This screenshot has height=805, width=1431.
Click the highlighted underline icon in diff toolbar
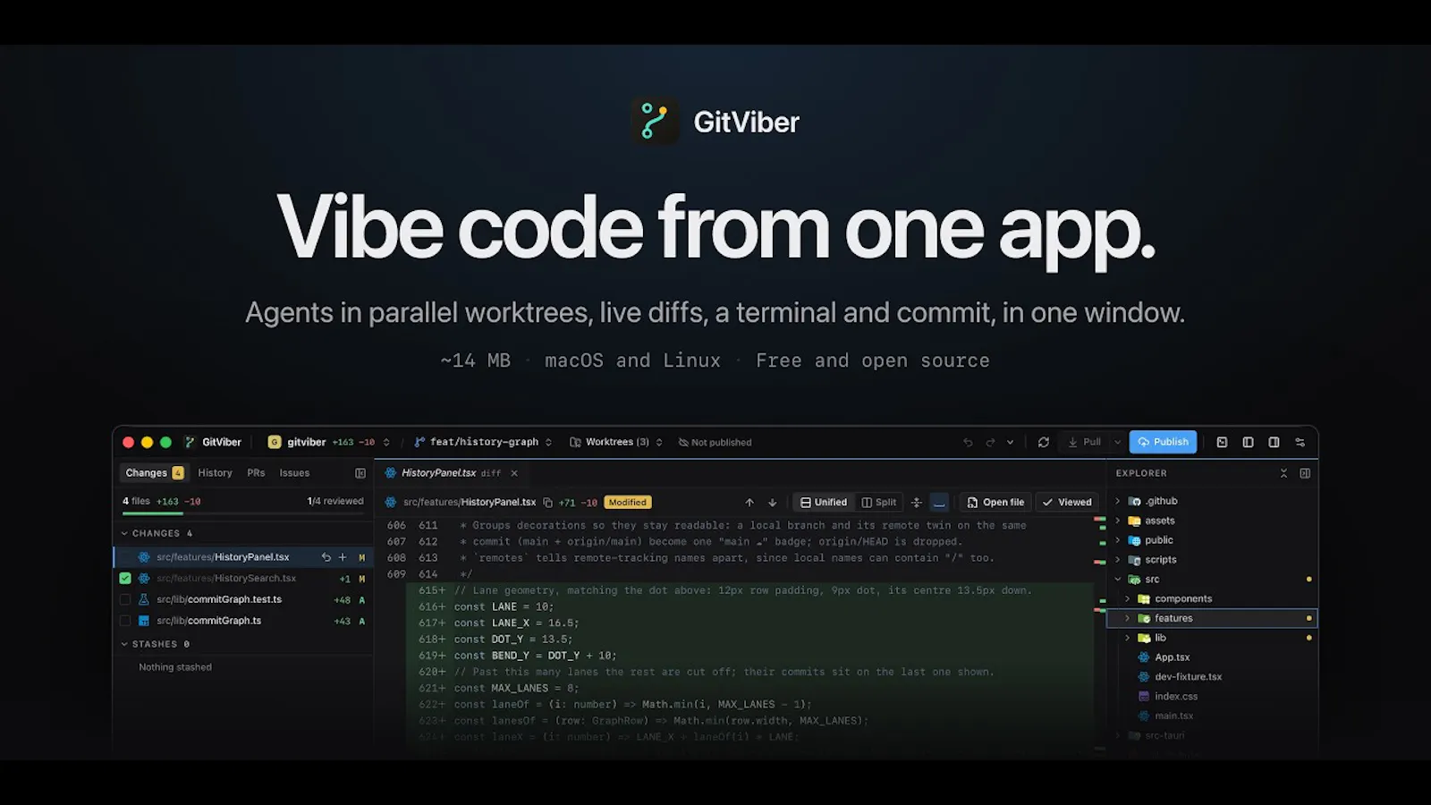939,503
